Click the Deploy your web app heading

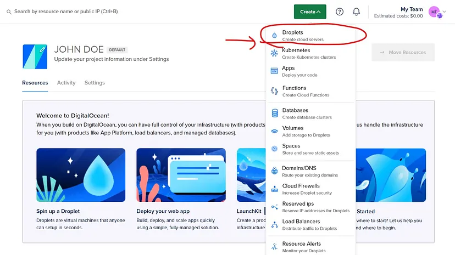[x=163, y=211]
